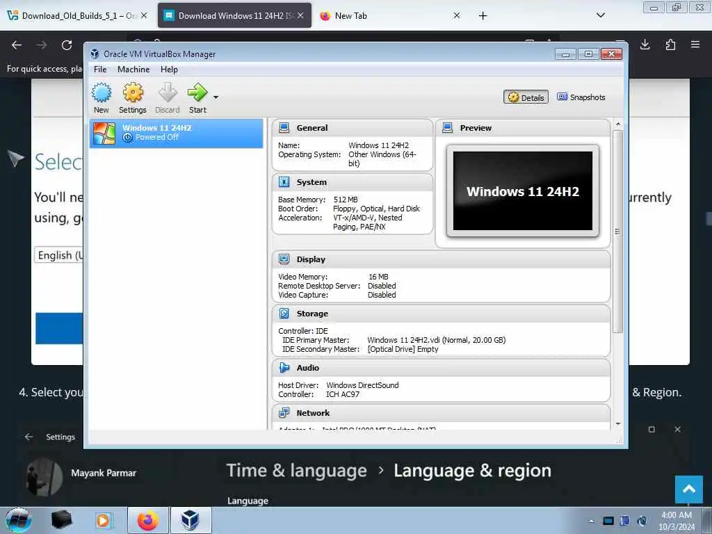
Task: Open the Machine menu
Action: (x=133, y=70)
